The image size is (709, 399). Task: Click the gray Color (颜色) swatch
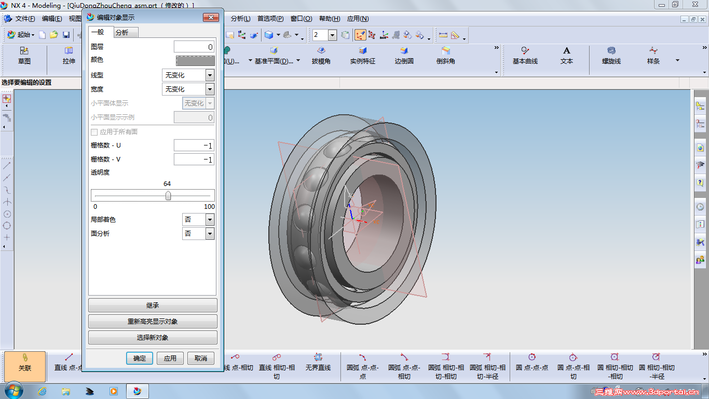[x=195, y=61]
